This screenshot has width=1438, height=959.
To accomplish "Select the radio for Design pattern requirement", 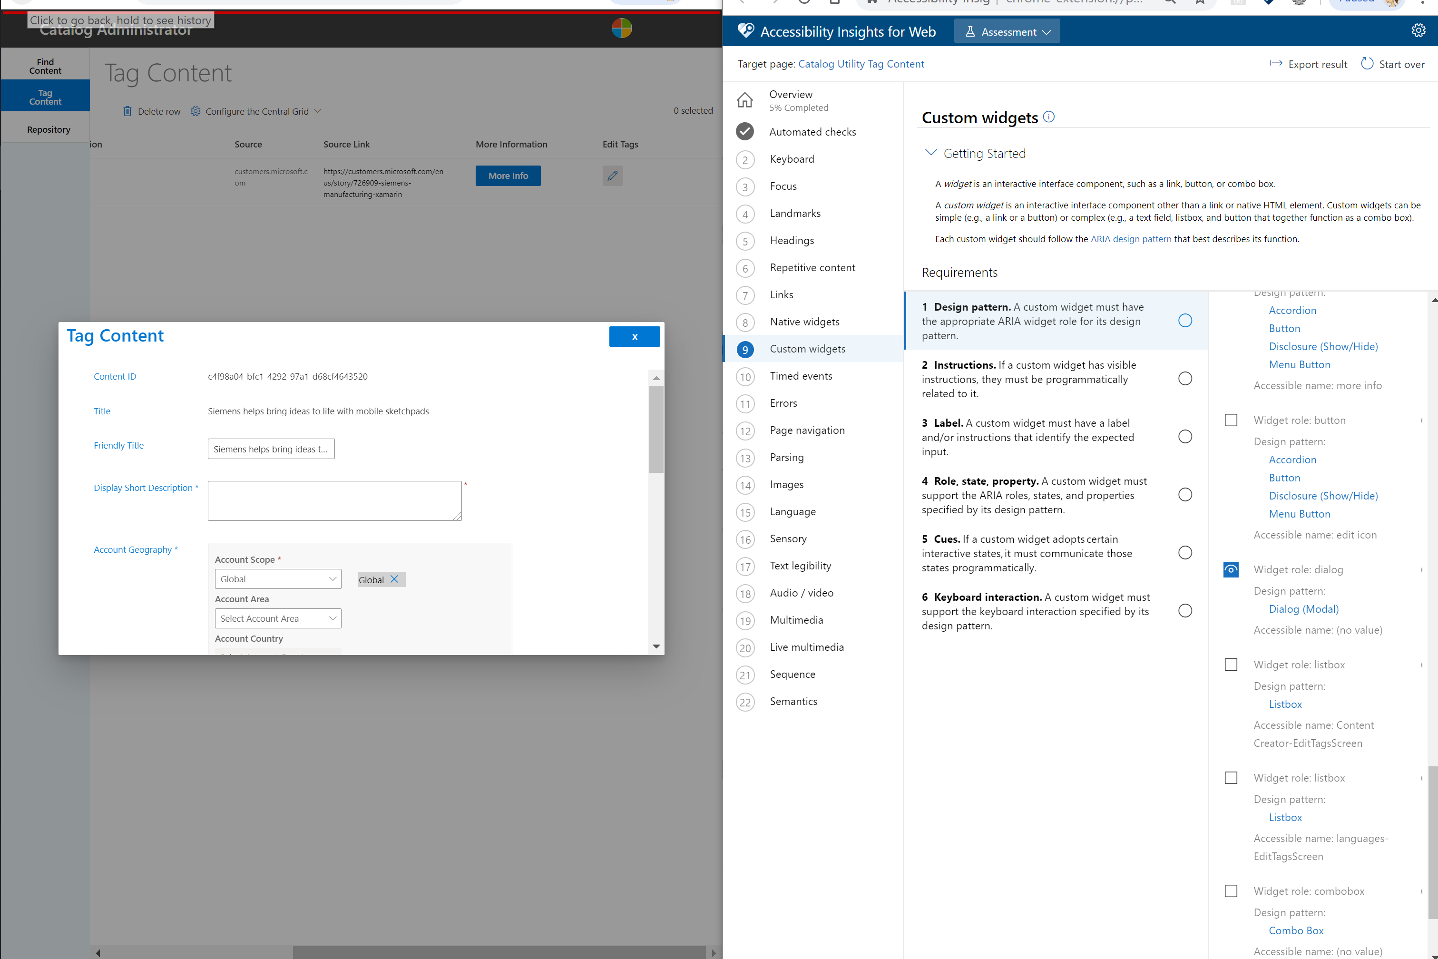I will coord(1185,320).
